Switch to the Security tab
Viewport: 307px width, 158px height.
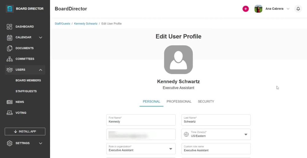pos(206,102)
